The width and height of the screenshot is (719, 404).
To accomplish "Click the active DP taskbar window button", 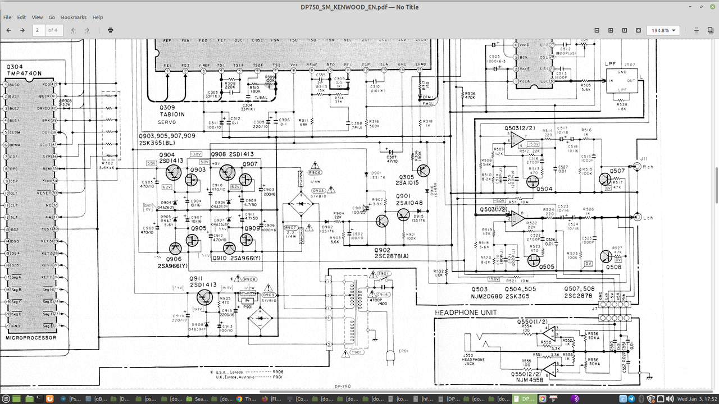I will [x=524, y=398].
